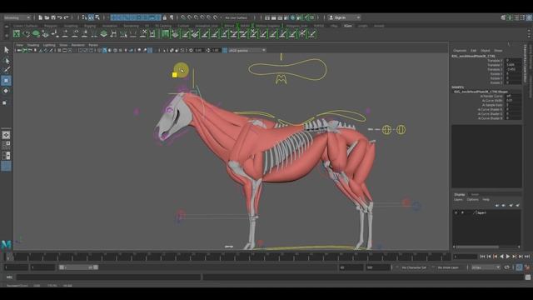Toggle Auto Keyframe button
This screenshot has height=300, width=533.
pyautogui.click(x=519, y=267)
